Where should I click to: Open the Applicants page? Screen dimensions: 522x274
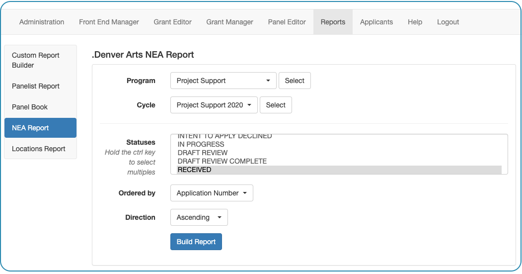coord(376,22)
